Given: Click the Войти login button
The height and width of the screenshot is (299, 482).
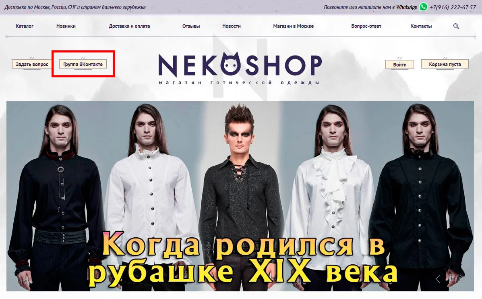Looking at the screenshot, I should tap(399, 64).
